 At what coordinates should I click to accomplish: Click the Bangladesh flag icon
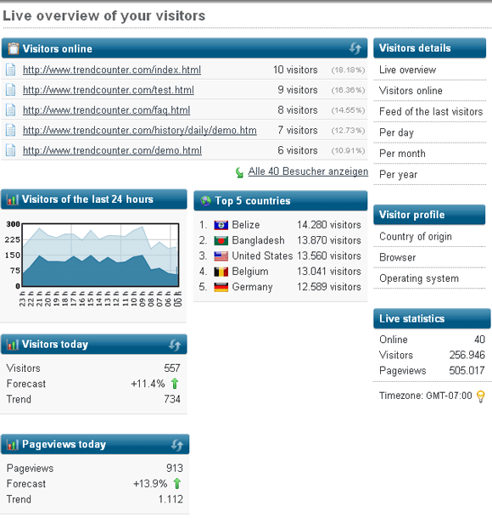pyautogui.click(x=221, y=240)
